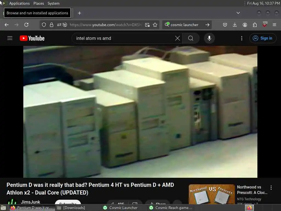Open the Northwood vs Prescott thumbnail

click(212, 194)
